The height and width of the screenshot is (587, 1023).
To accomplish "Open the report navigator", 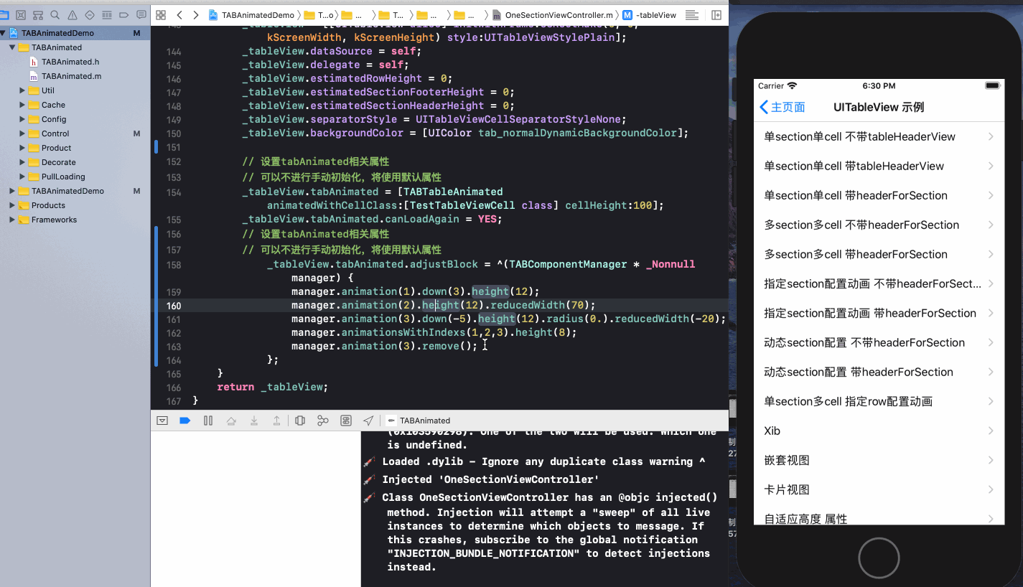I will point(141,15).
